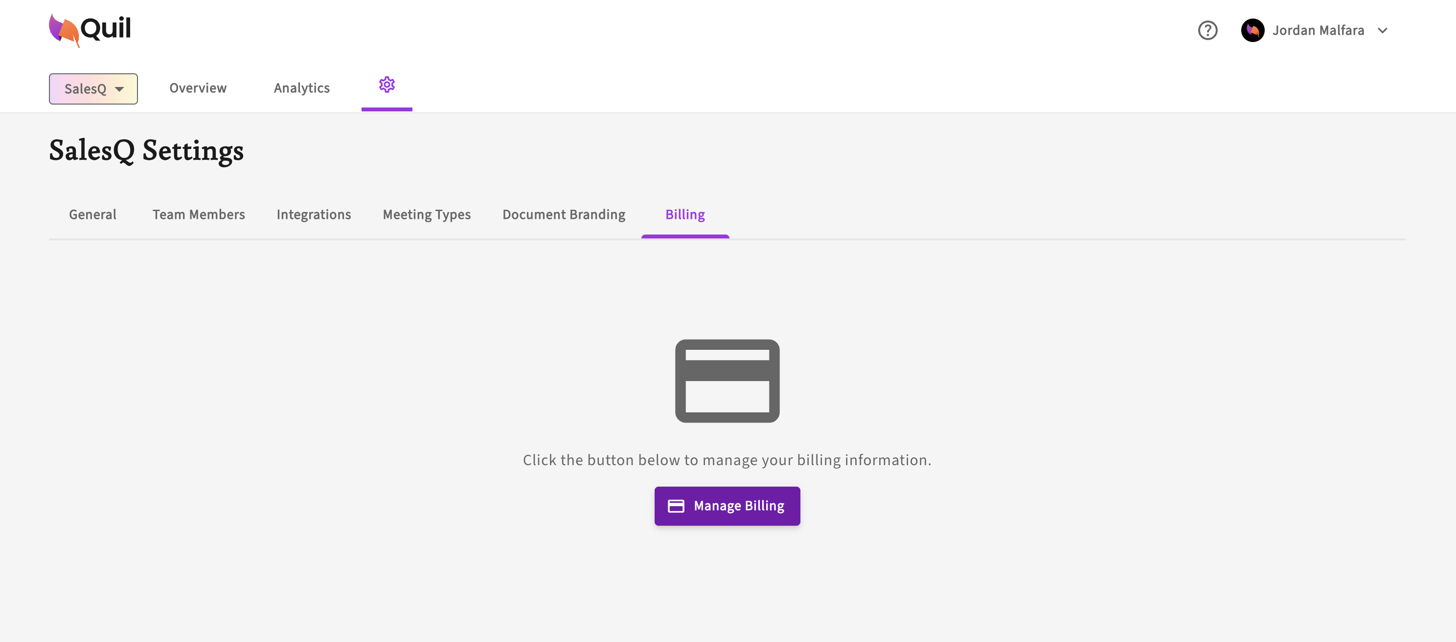The width and height of the screenshot is (1456, 642).
Task: Open the settings gear tab
Action: pyautogui.click(x=387, y=85)
